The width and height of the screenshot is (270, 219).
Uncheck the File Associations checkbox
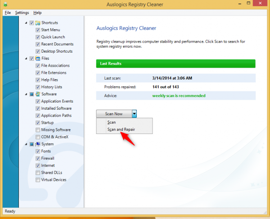pyautogui.click(x=38, y=66)
